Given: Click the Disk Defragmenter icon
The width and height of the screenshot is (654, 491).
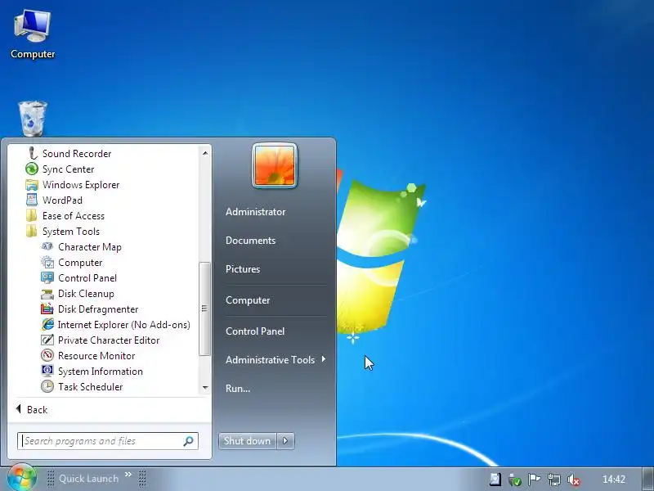Looking at the screenshot, I should [47, 309].
